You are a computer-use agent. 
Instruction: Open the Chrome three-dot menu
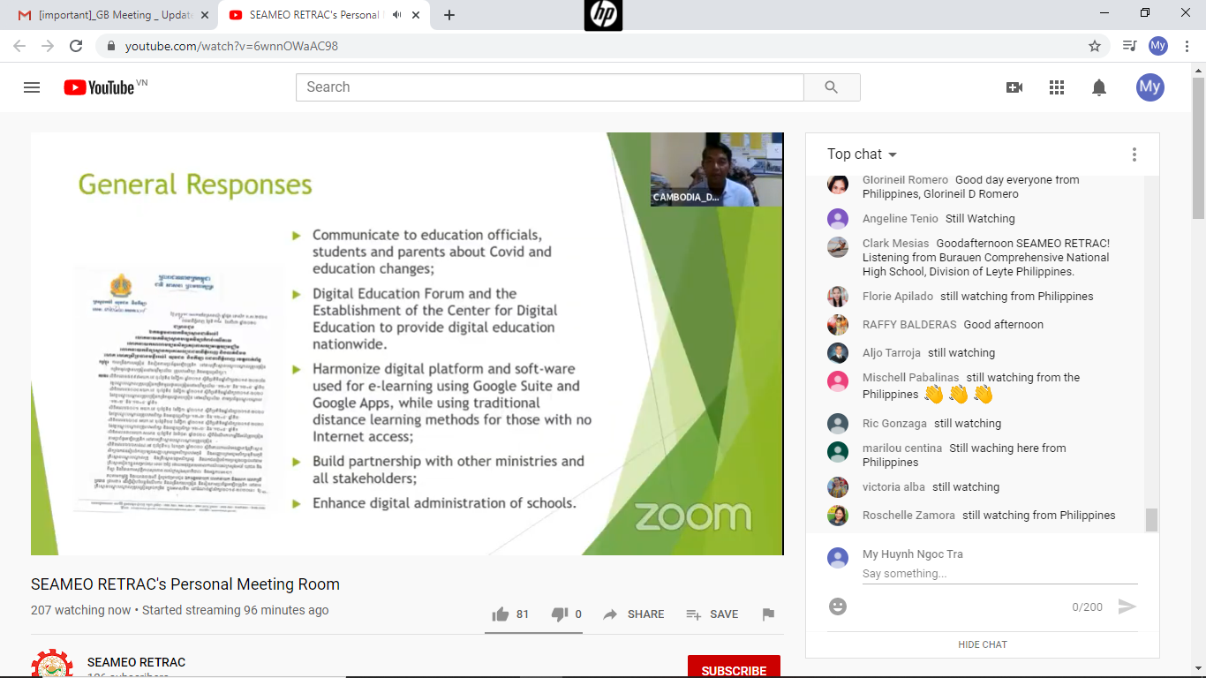pyautogui.click(x=1187, y=46)
